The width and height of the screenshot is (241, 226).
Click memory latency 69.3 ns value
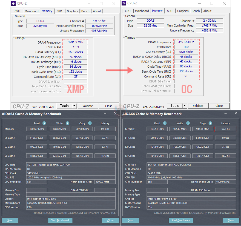pyautogui.click(x=105, y=129)
